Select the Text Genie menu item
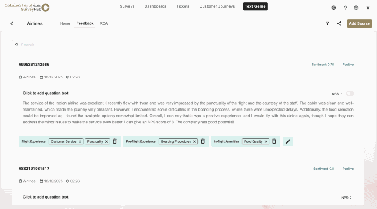The height and width of the screenshot is (209, 377). point(255,6)
